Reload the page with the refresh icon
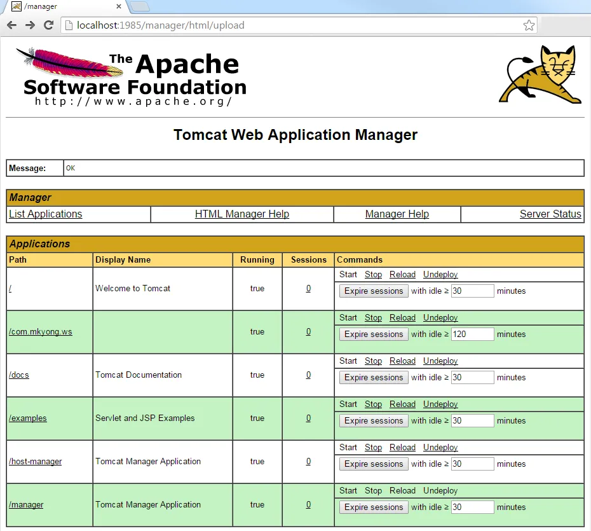This screenshot has height=531, width=591. 48,25
